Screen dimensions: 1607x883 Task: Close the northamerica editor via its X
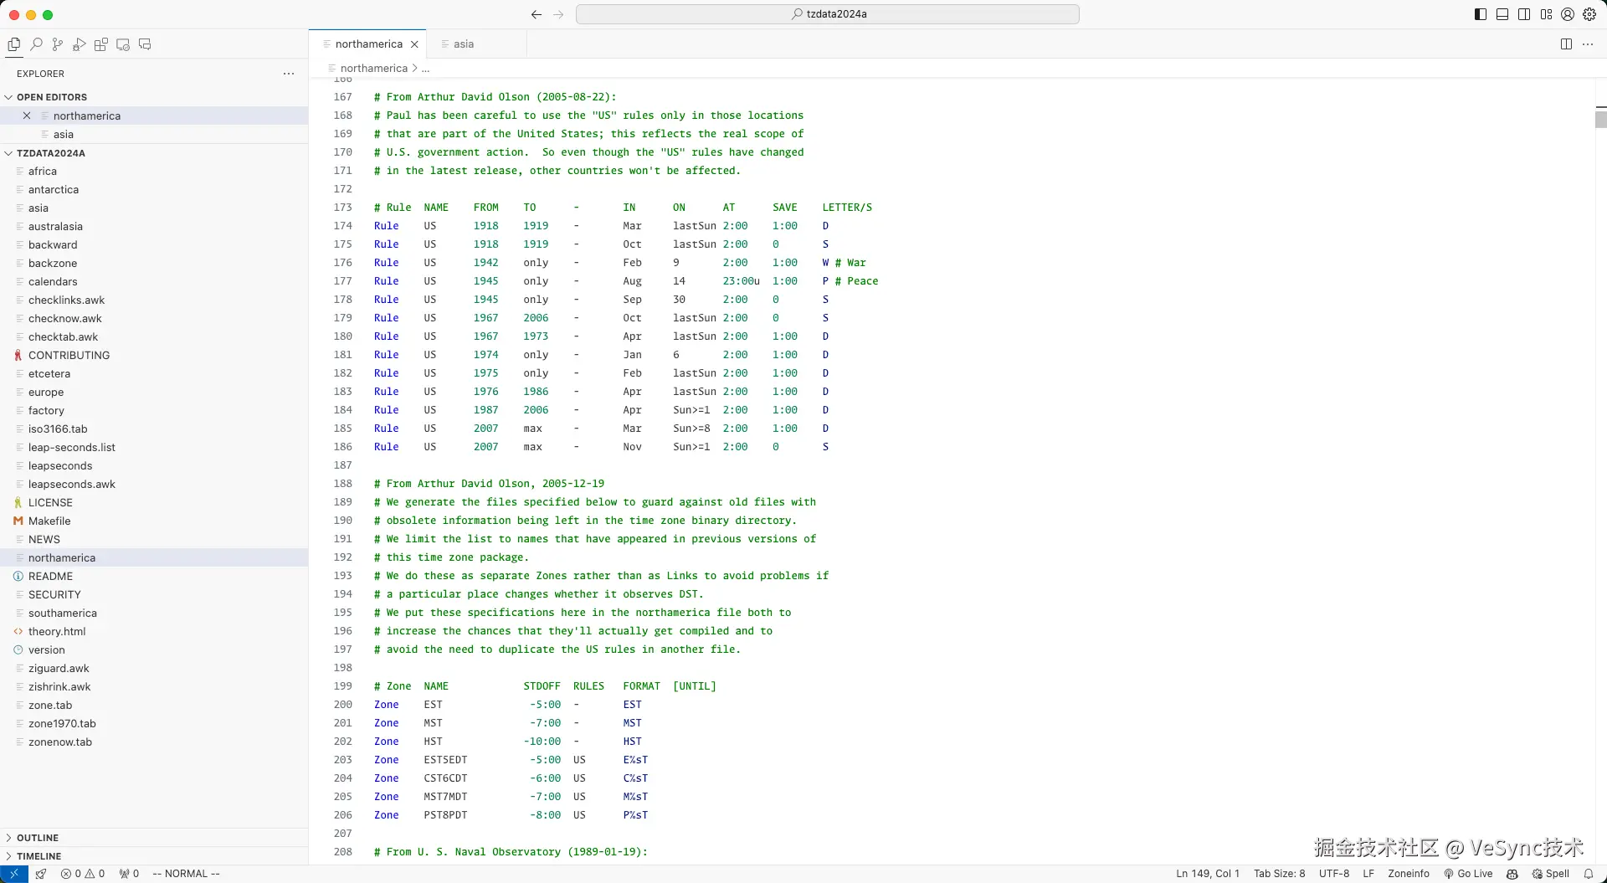pos(415,44)
